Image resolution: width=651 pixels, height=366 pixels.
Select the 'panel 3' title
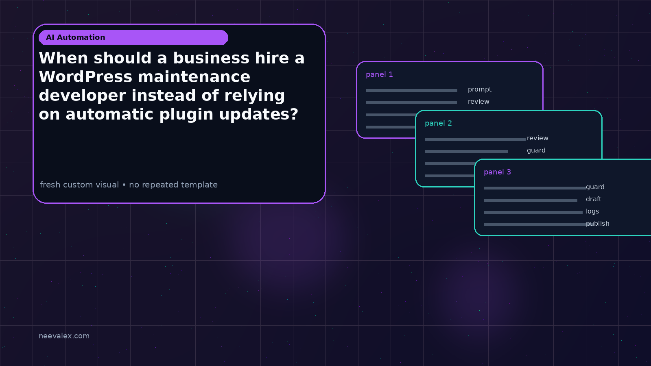click(x=497, y=172)
